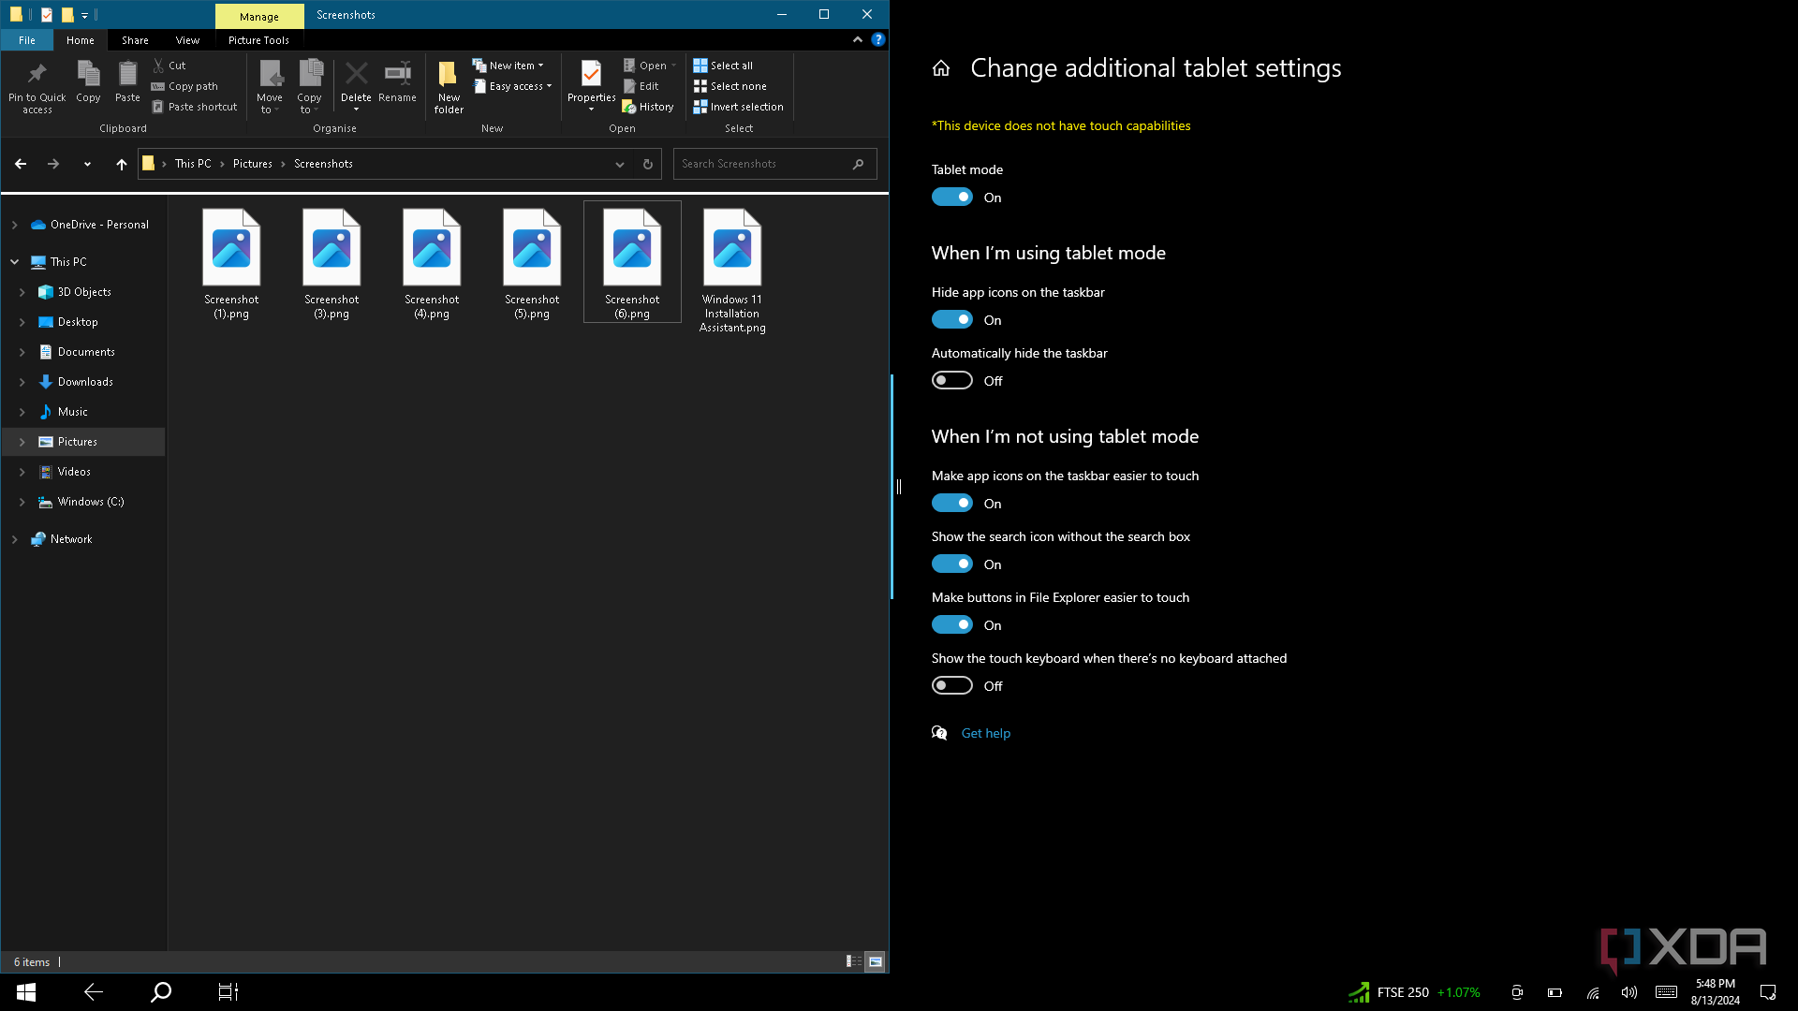Open New item dropdown
The image size is (1798, 1011).
pyautogui.click(x=508, y=66)
